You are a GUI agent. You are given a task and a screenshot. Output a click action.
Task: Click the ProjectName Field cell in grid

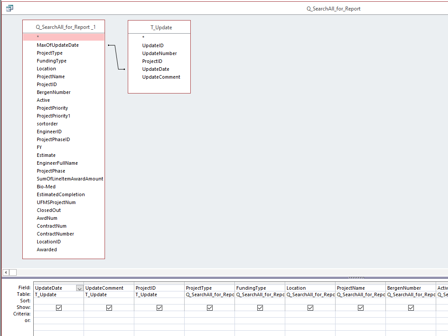click(360, 288)
